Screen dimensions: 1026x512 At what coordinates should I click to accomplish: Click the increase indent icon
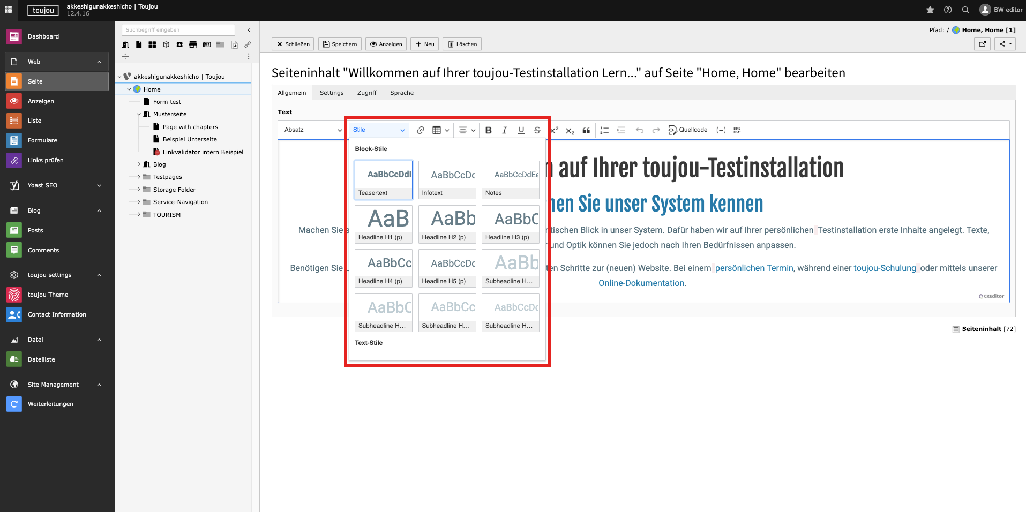pyautogui.click(x=621, y=130)
